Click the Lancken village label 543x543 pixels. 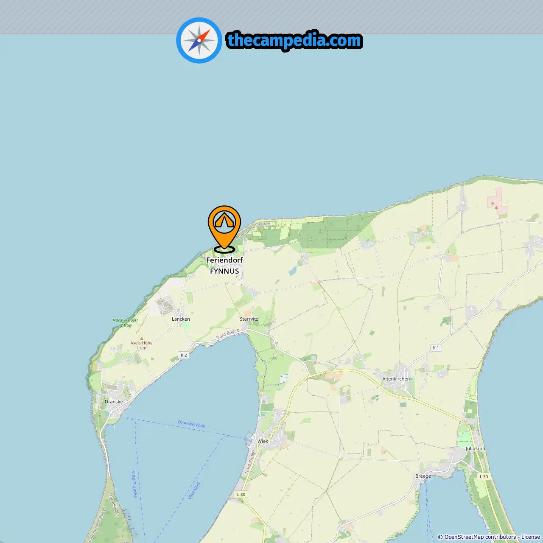tap(181, 319)
